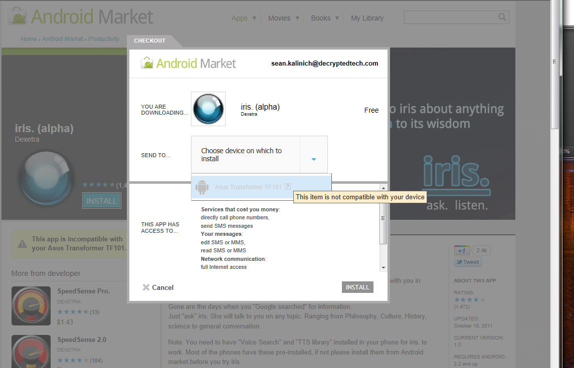Image resolution: width=574 pixels, height=368 pixels.
Task: Click 'Network communication' permission heading
Action: tap(234, 259)
